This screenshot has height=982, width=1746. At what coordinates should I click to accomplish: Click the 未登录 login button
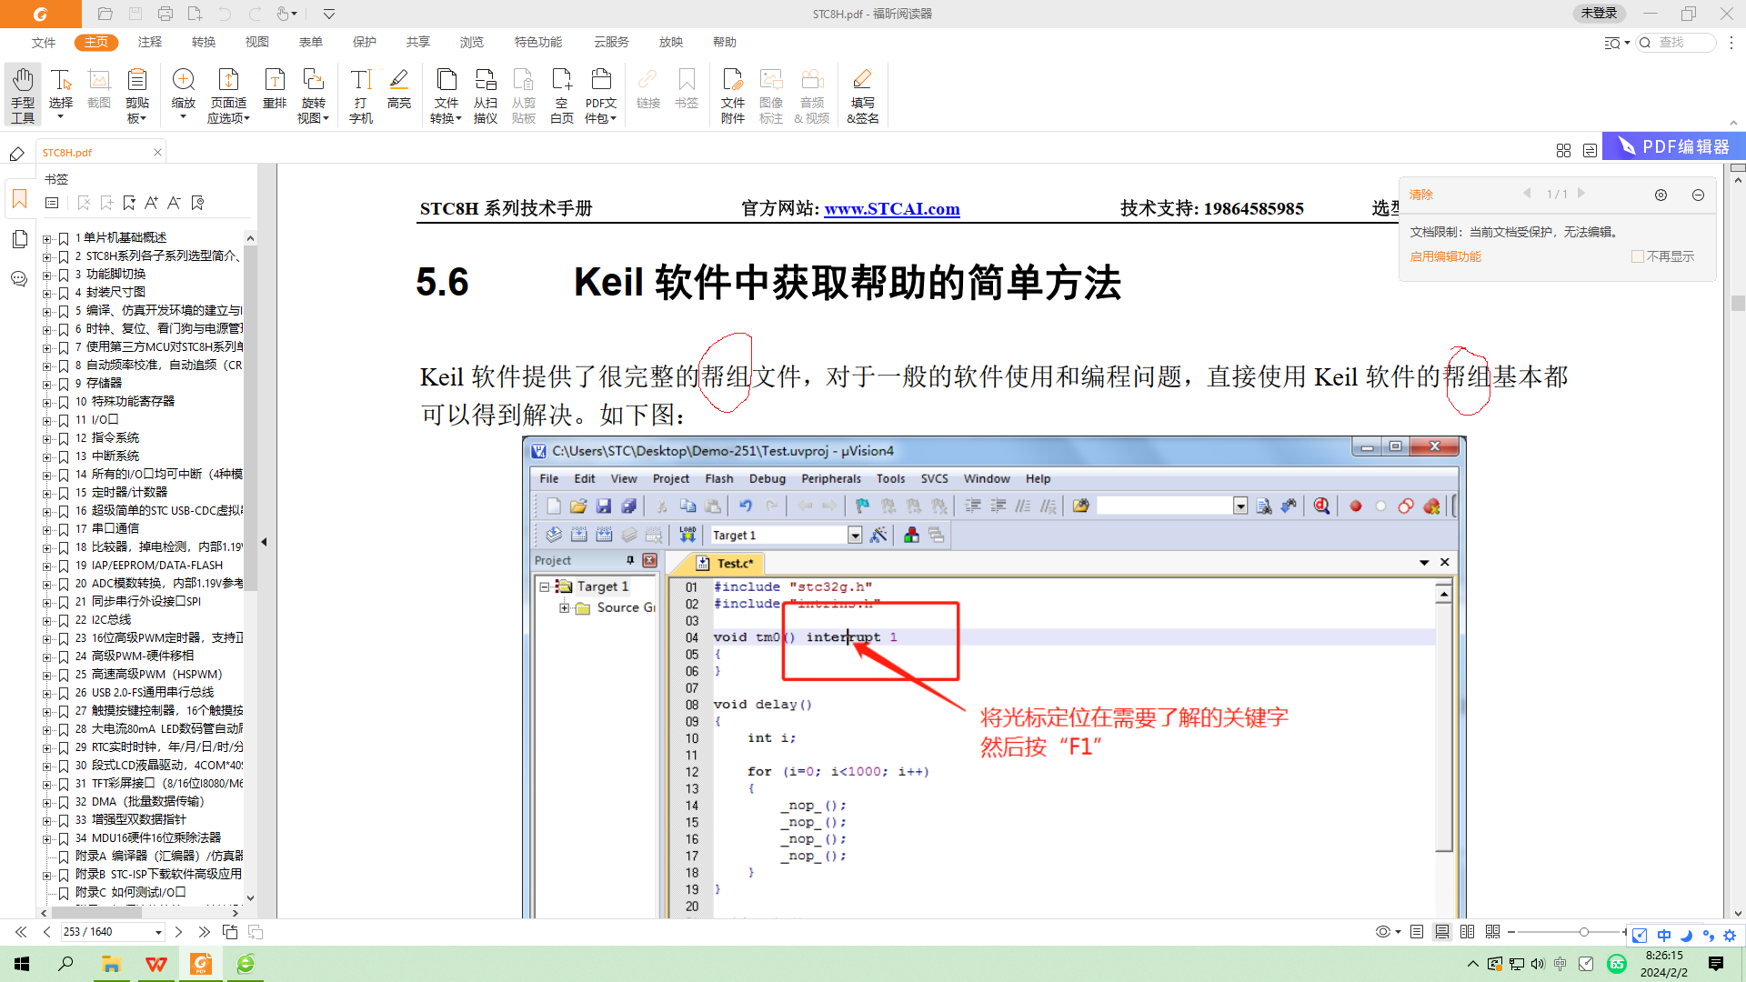pos(1599,13)
